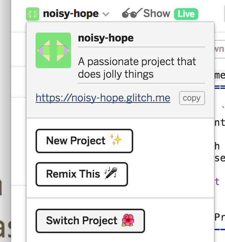225x242 pixels.
Task: Open the noisy-hope project dropdown chevron
Action: (x=106, y=14)
